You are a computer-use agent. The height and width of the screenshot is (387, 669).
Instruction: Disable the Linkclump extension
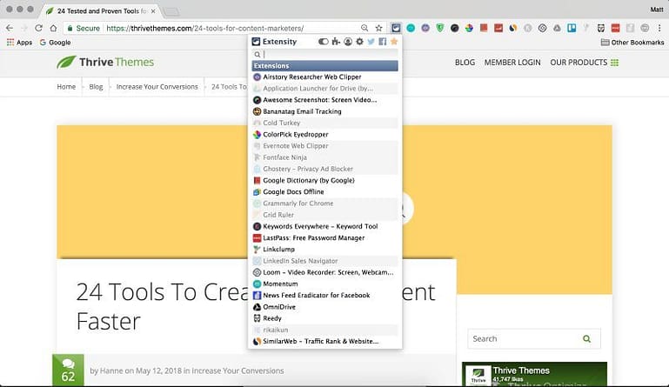point(324,250)
